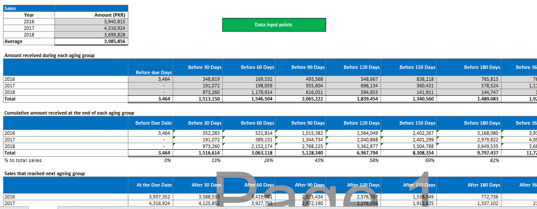Image resolution: width=537 pixels, height=209 pixels.
Task: Click 'Sales that reached next ageing group' title
Action: coord(44,173)
